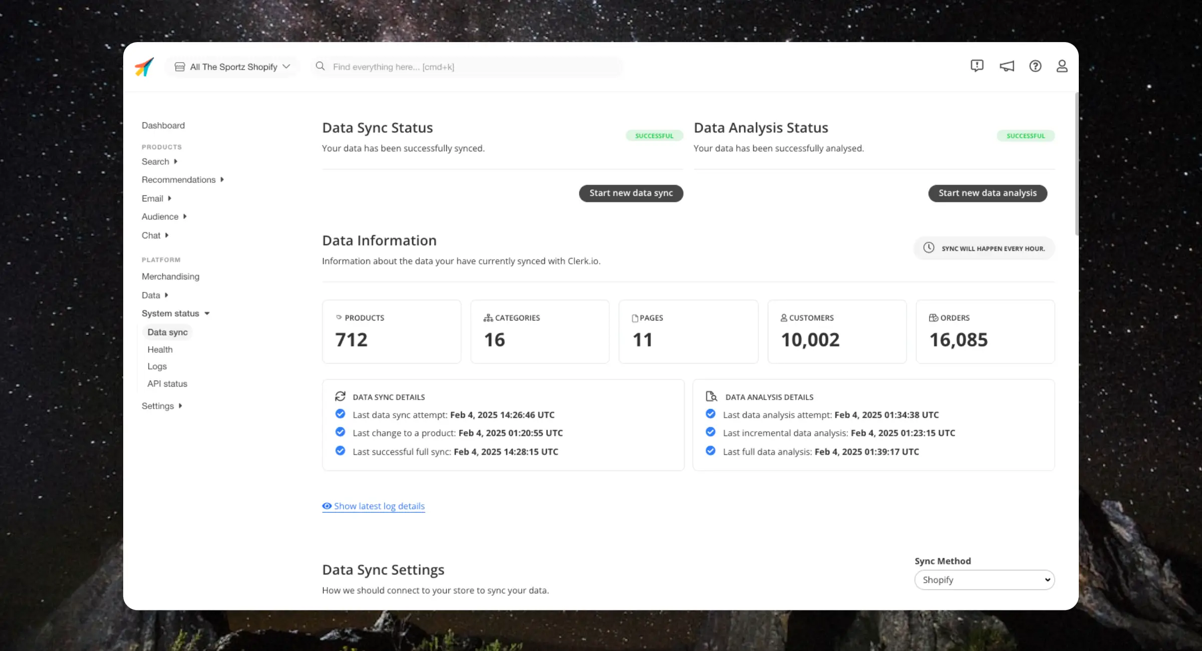Collapse the System status section
Viewport: 1202px width, 651px height.
tap(175, 313)
